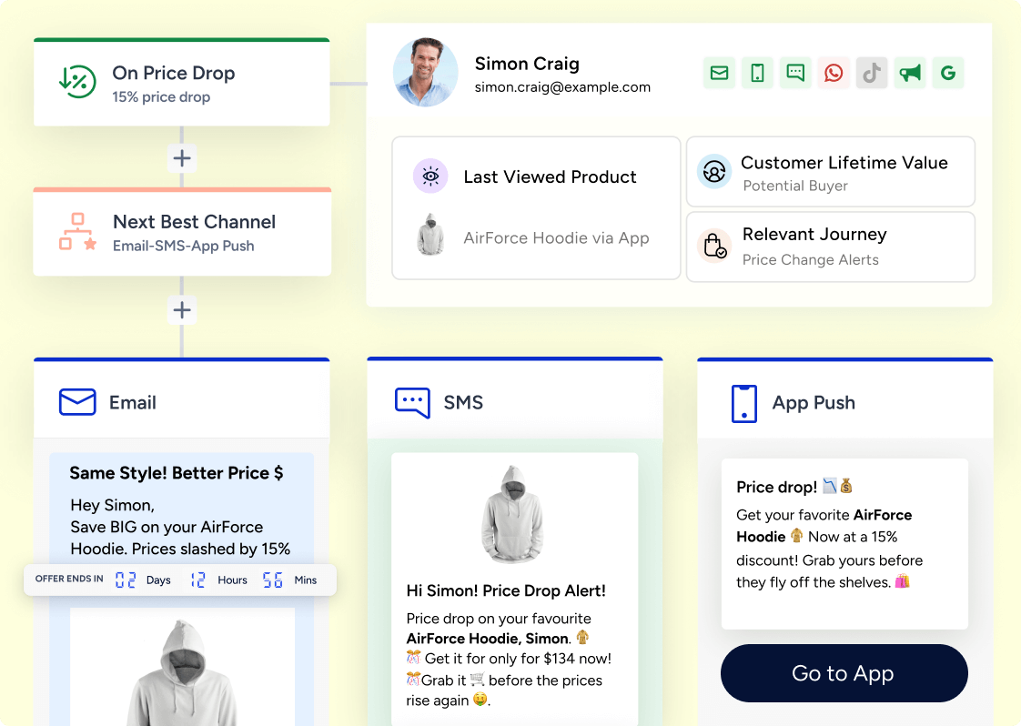This screenshot has width=1021, height=726.
Task: Select the greyed-out TikTok channel icon
Action: (872, 74)
